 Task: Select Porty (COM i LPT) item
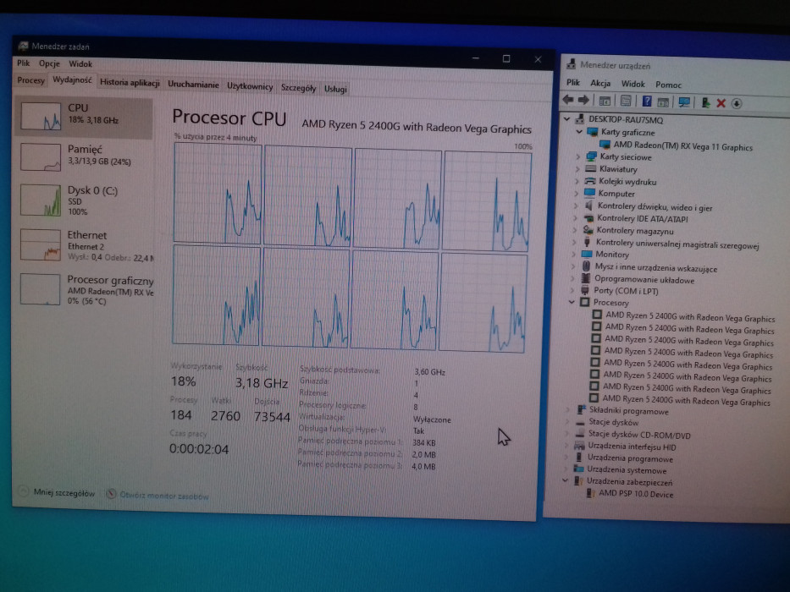[626, 291]
